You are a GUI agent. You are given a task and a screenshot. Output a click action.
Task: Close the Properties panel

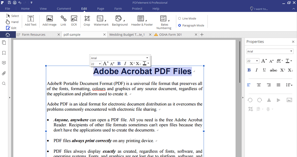tap(293, 42)
